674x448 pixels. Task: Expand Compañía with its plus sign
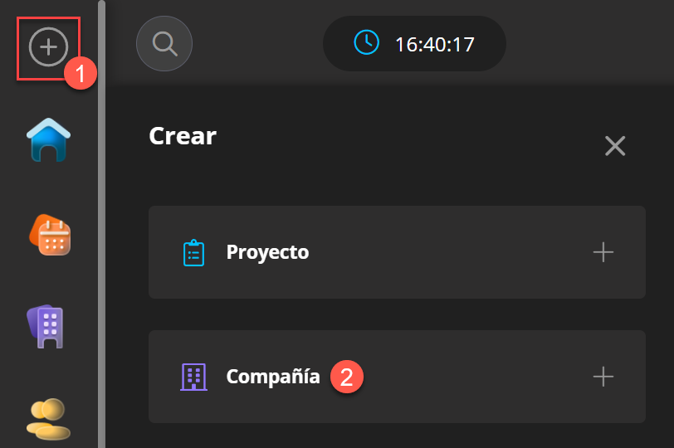[603, 377]
